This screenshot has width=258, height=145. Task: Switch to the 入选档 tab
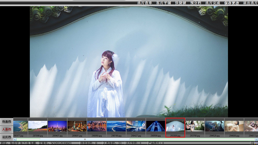pyautogui.click(x=7, y=129)
